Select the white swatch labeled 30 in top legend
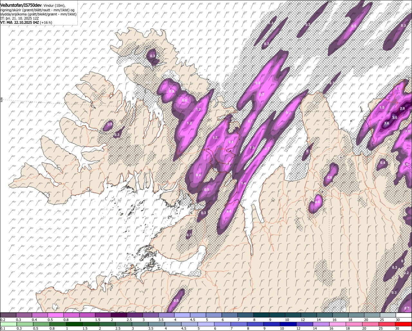The width and height of the screenshot is (412, 331). tap(404, 315)
